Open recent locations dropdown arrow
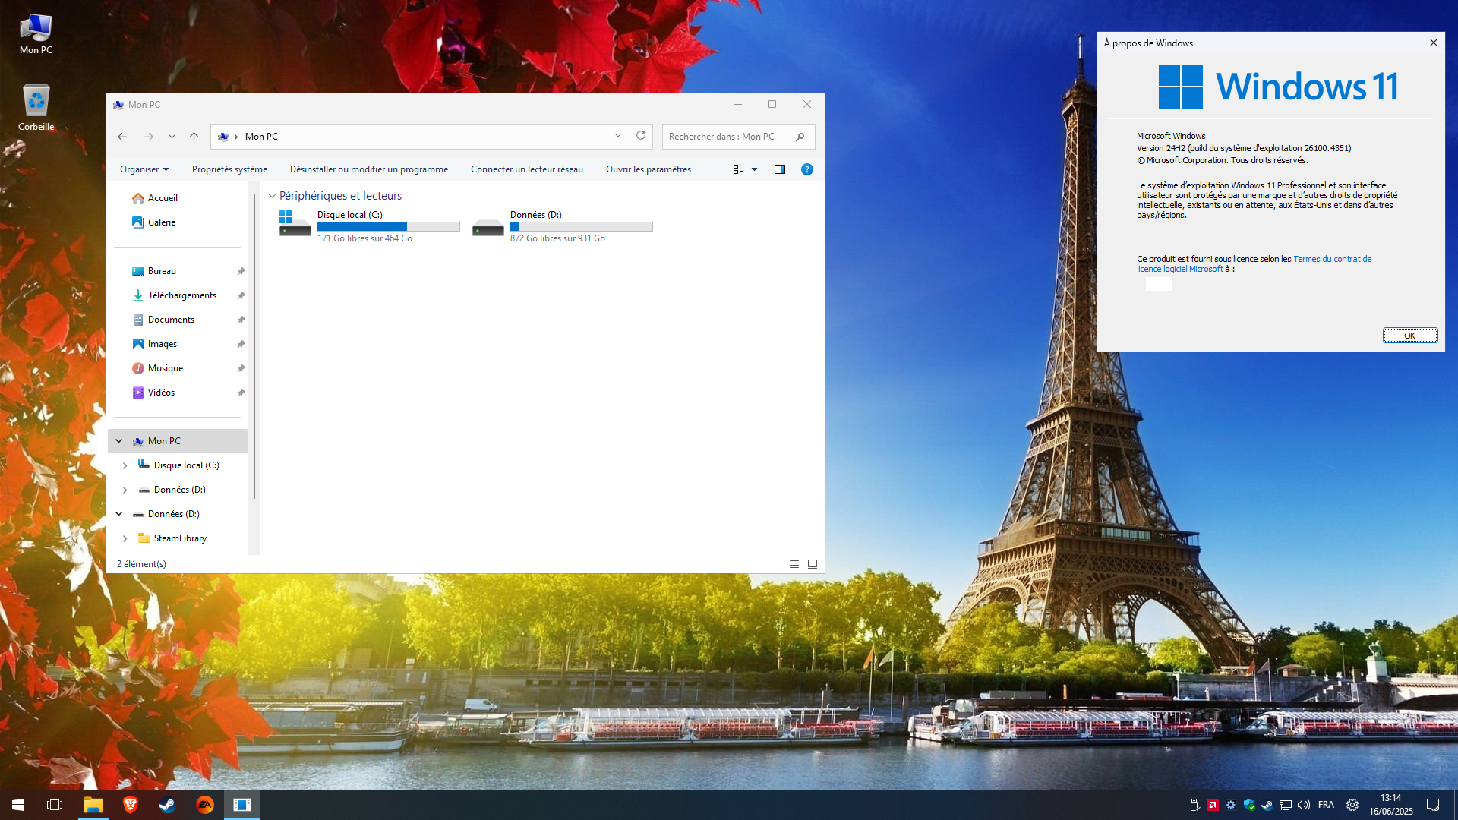1458x820 pixels. 172,137
